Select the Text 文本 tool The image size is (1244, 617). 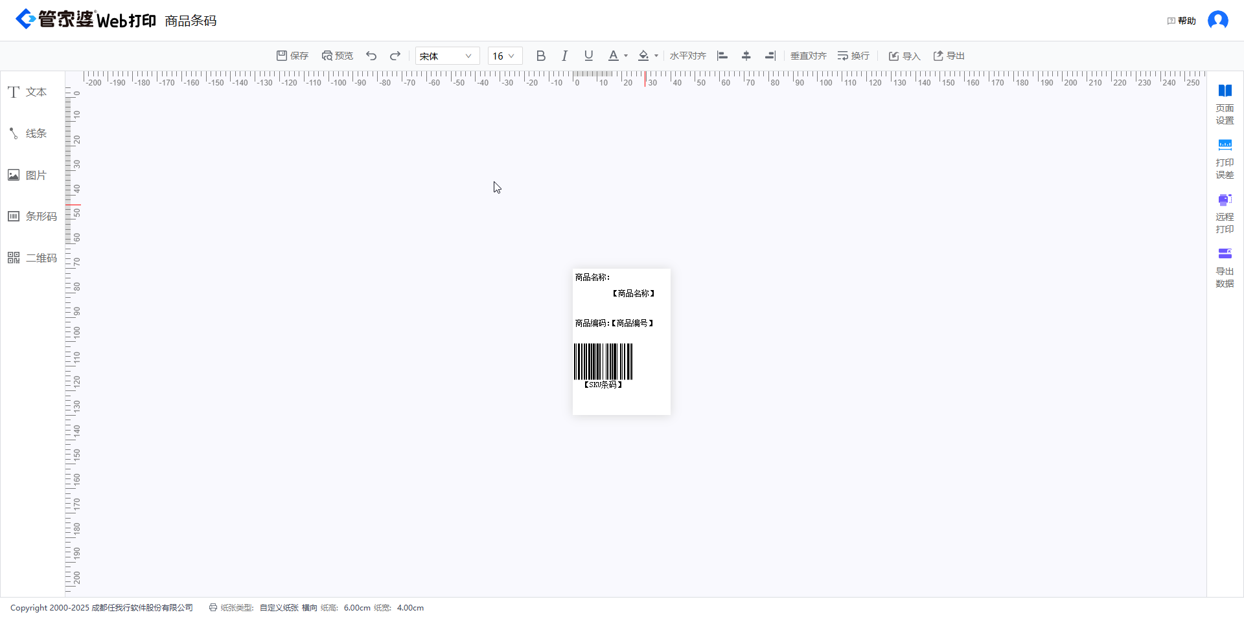(x=27, y=92)
